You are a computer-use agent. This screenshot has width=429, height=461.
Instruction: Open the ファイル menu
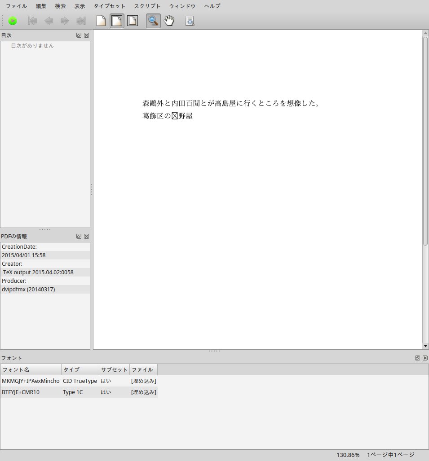pyautogui.click(x=17, y=6)
